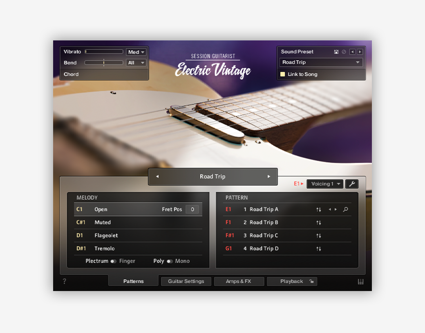Switch to the Patterns tab

(x=133, y=281)
